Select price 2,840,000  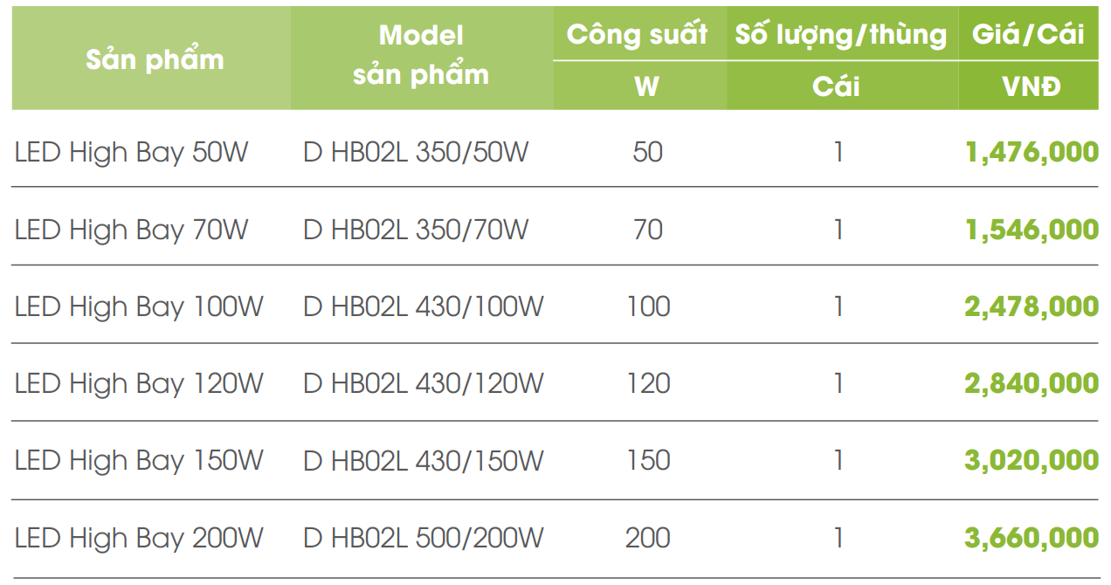[1032, 383]
